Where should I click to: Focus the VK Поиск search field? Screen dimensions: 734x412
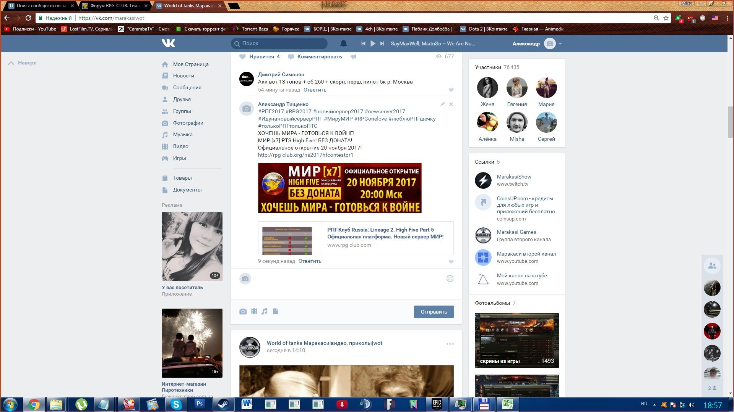(x=279, y=43)
